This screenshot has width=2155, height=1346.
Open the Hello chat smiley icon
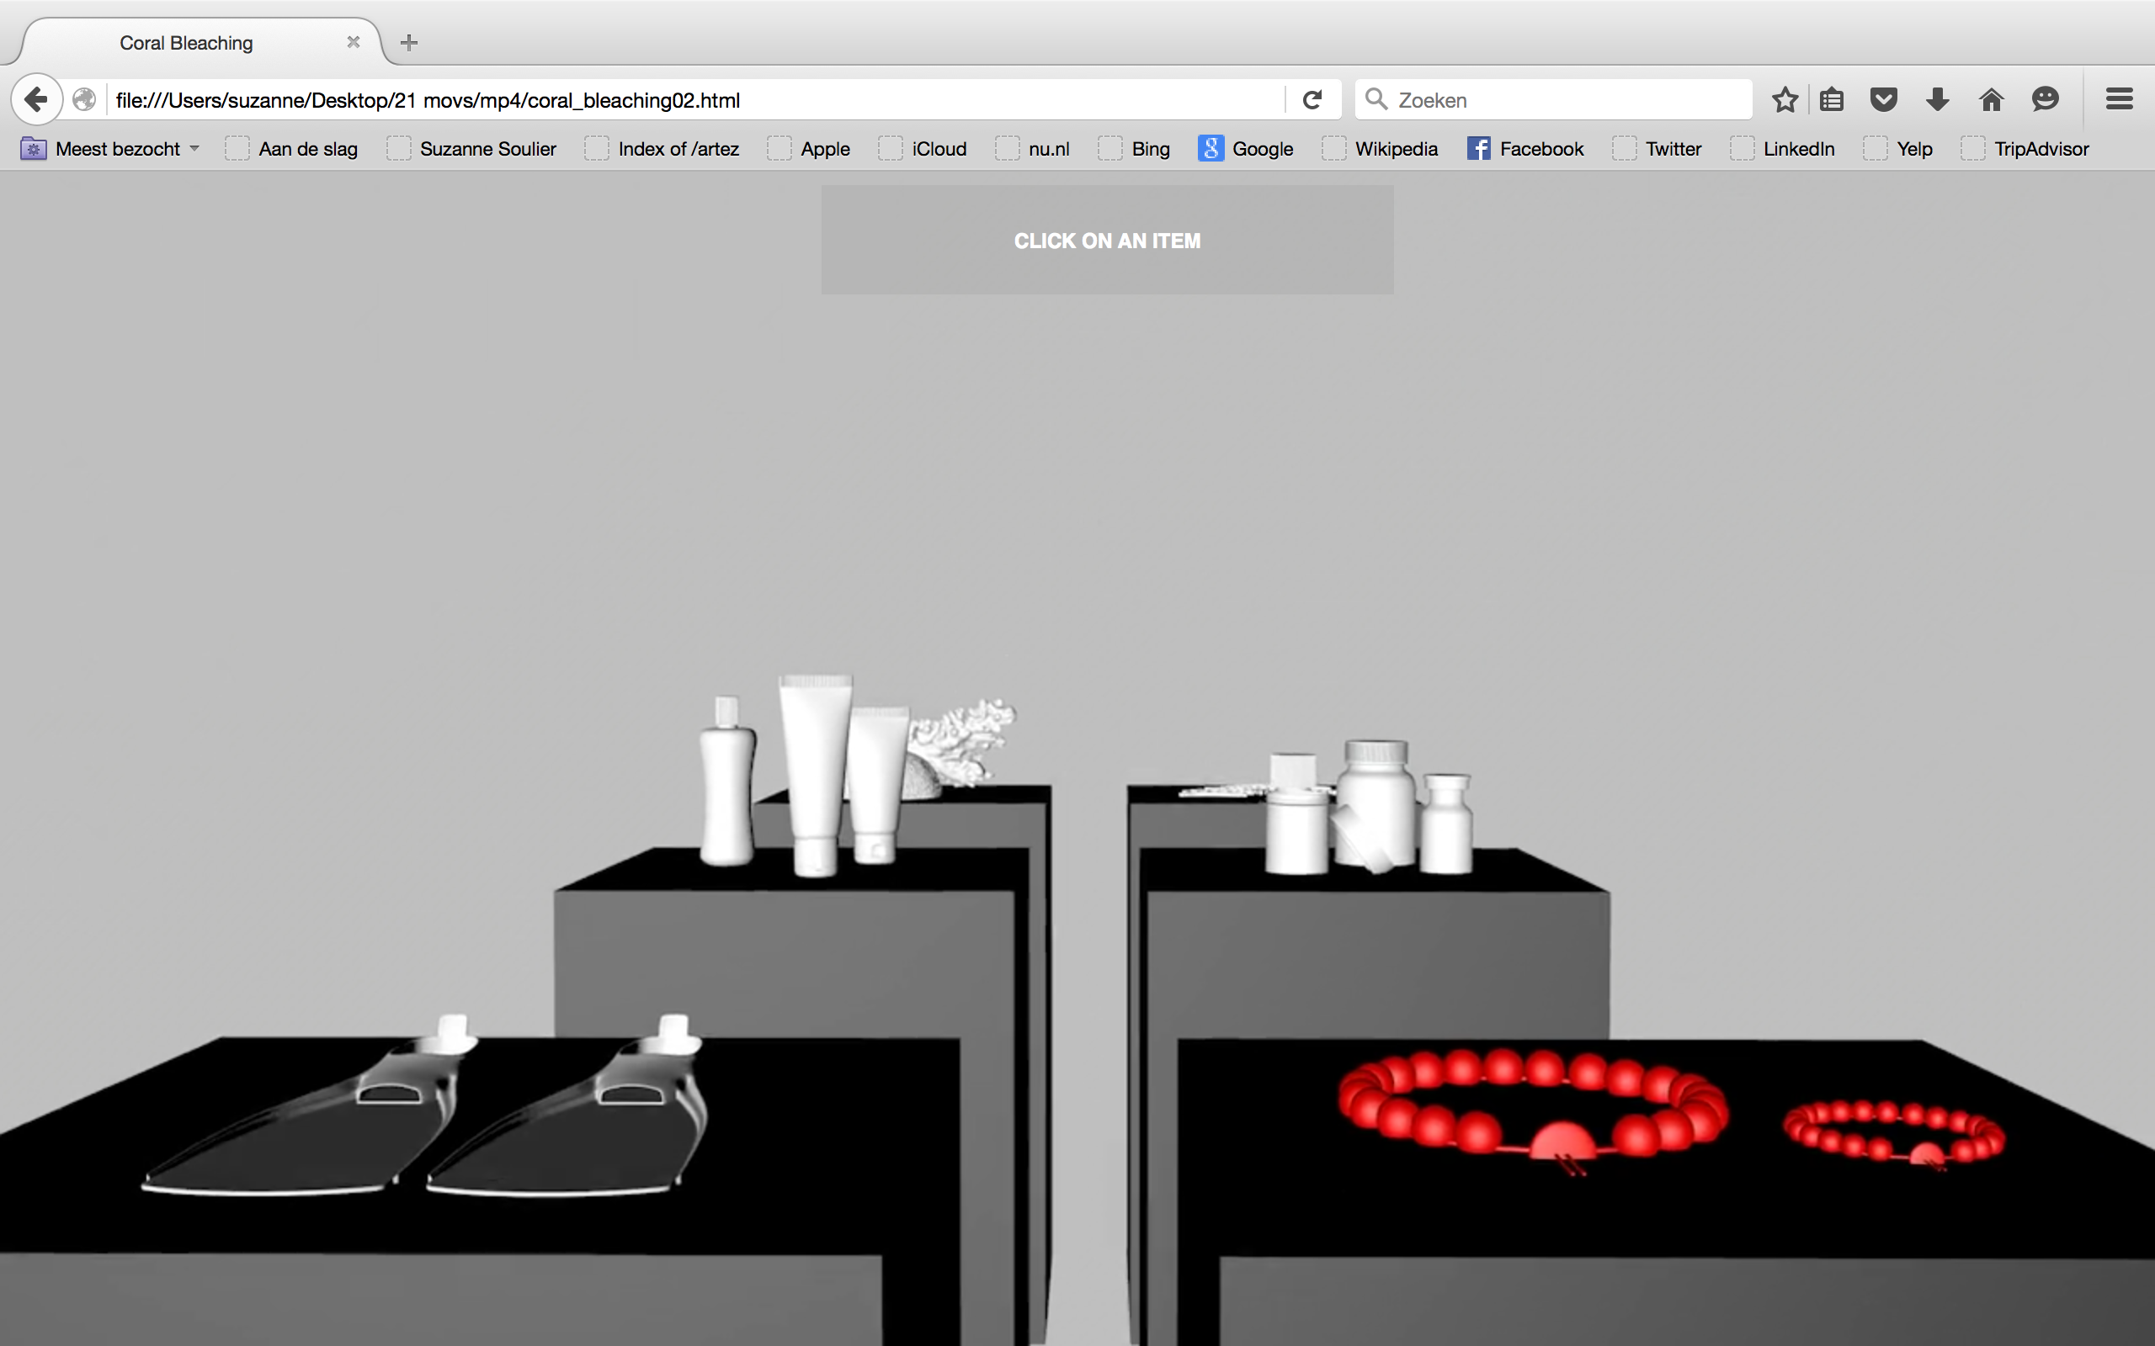(2046, 100)
